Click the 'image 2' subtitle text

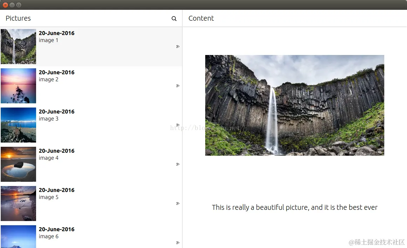coord(49,80)
